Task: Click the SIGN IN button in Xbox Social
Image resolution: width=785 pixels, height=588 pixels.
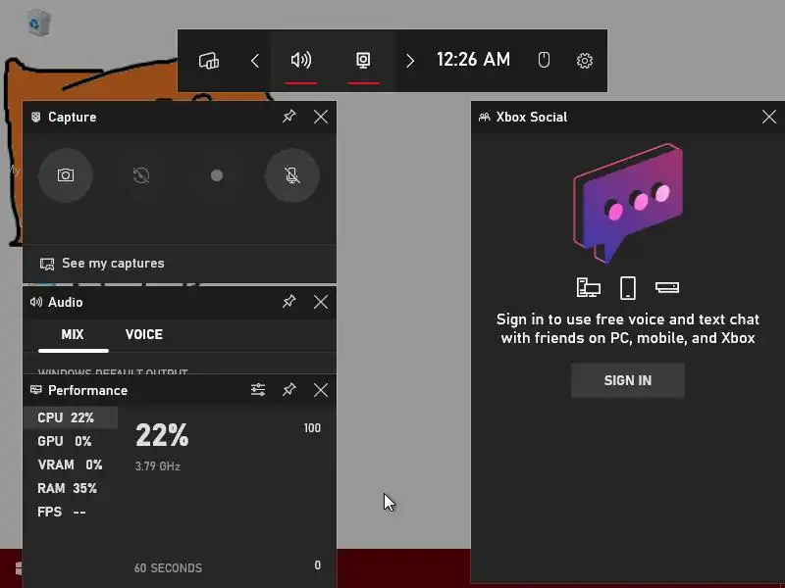Action: point(628,380)
